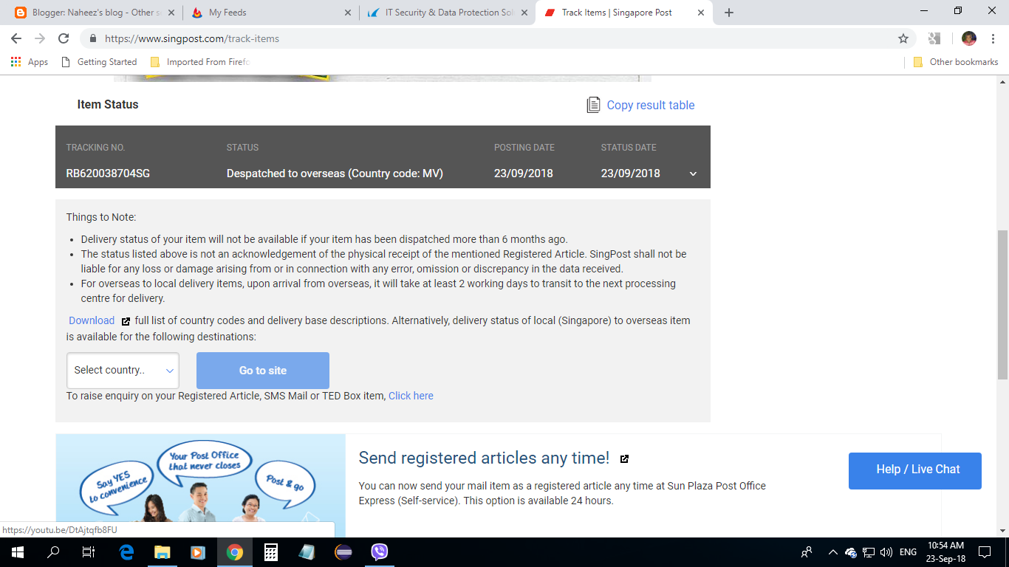The image size is (1009, 567).
Task: Switch to the IT Security & Data Protection tab
Action: point(448,13)
